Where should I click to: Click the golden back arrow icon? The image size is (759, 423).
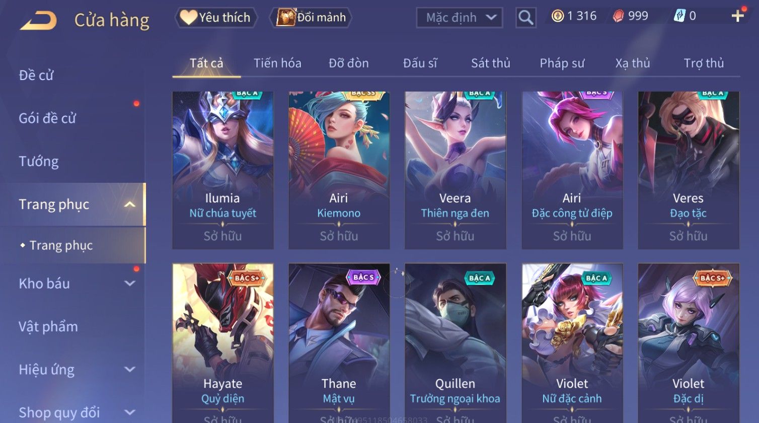[38, 21]
